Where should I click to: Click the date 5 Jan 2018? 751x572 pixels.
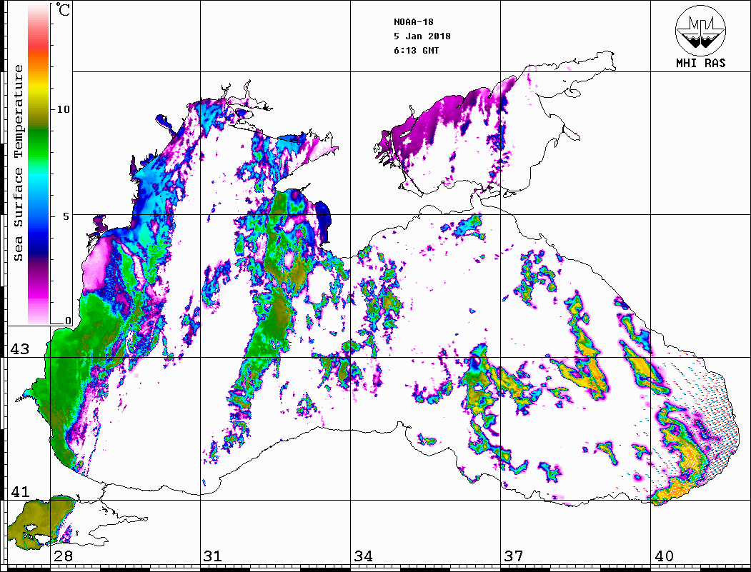(x=422, y=36)
